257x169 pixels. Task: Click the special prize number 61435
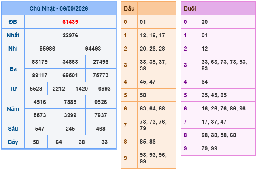[x=70, y=22]
